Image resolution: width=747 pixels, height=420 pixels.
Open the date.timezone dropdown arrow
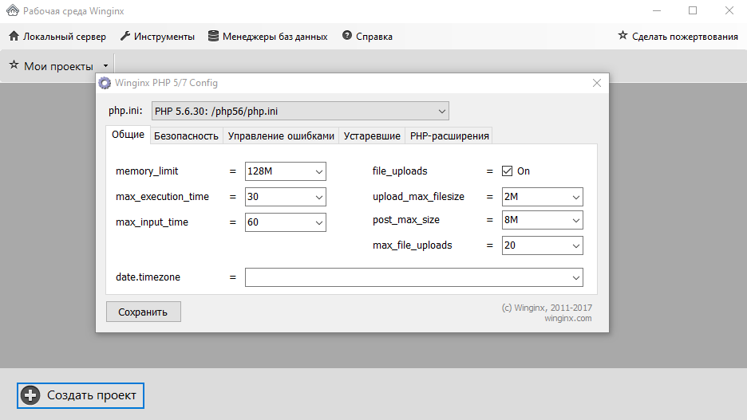point(575,278)
